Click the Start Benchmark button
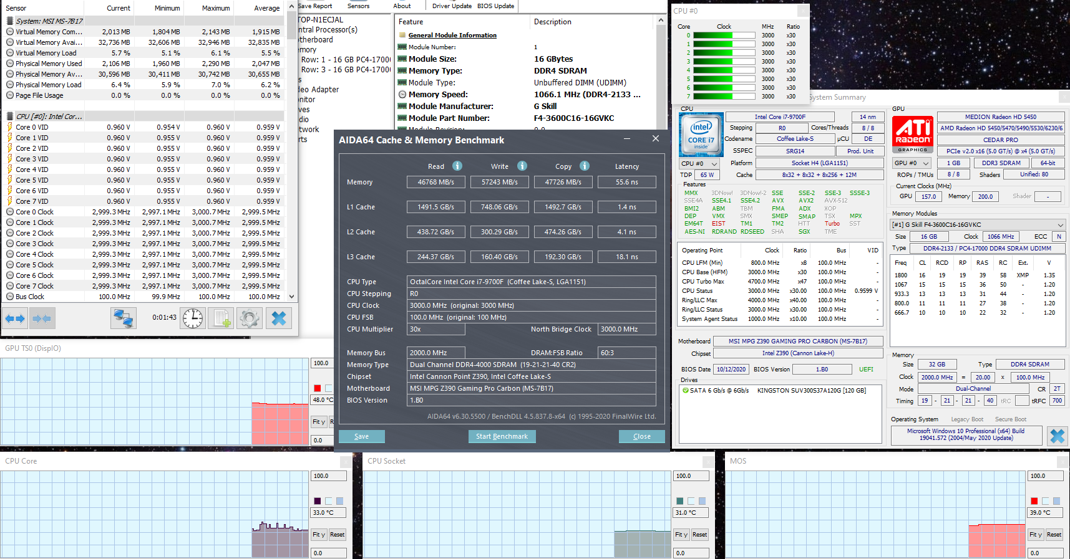Image resolution: width=1070 pixels, height=559 pixels. click(x=502, y=436)
